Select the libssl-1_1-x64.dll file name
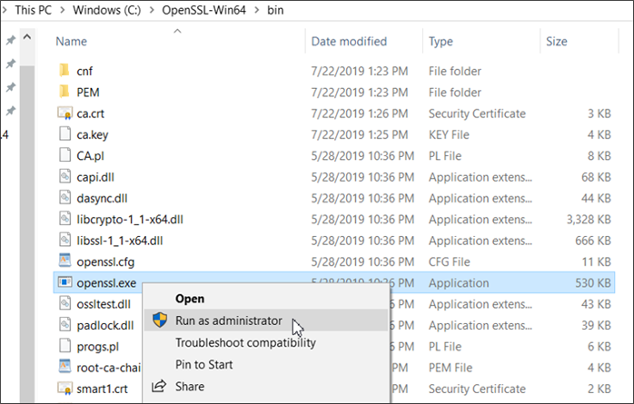The height and width of the screenshot is (404, 634). [x=120, y=241]
